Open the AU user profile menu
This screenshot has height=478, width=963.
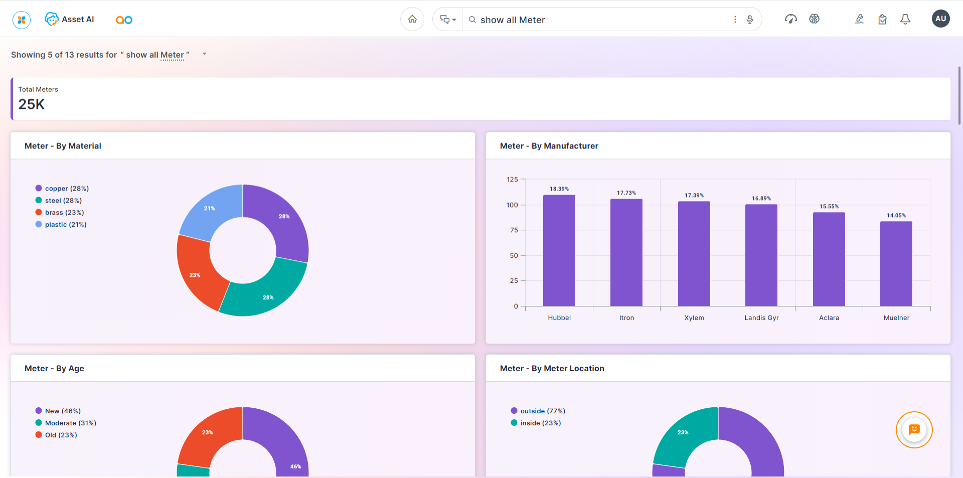940,19
